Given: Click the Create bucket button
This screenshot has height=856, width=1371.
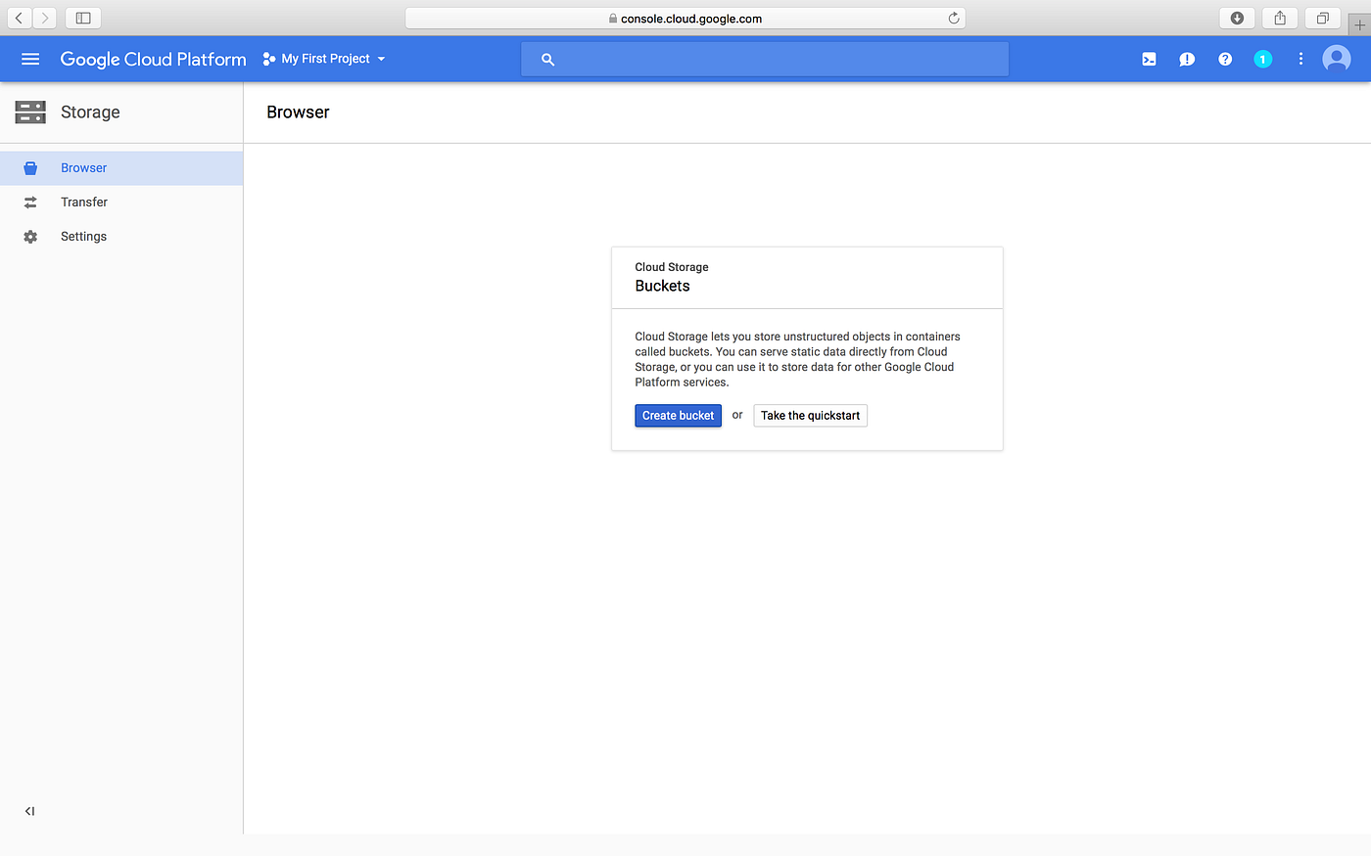Looking at the screenshot, I should (678, 415).
